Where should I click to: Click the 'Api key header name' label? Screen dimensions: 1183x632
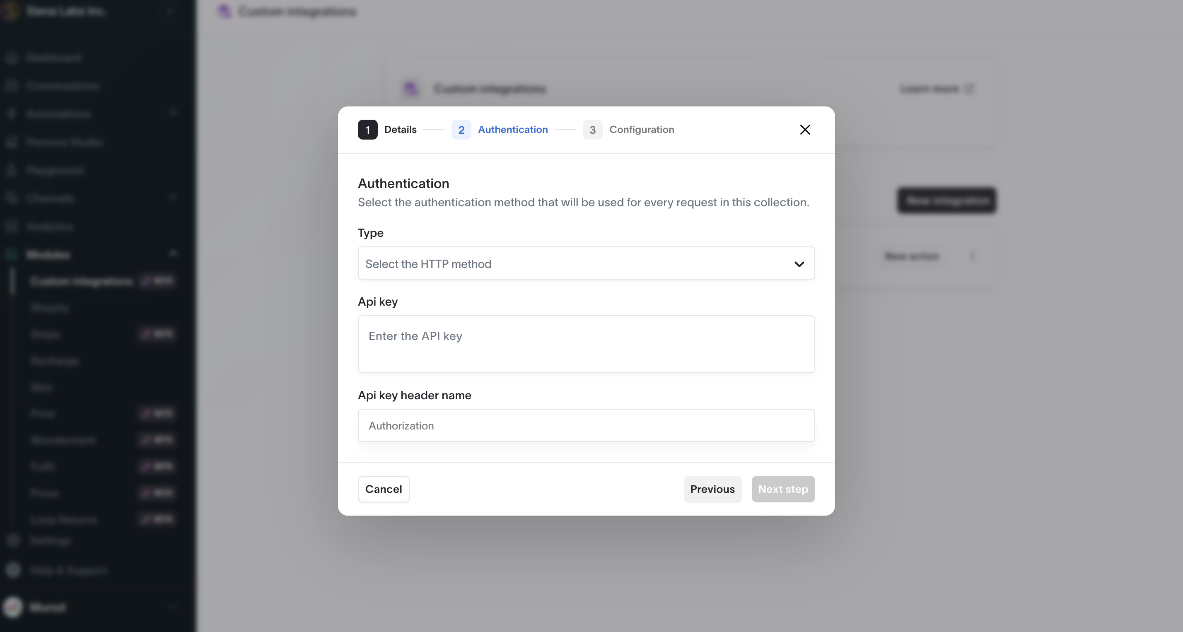[414, 395]
